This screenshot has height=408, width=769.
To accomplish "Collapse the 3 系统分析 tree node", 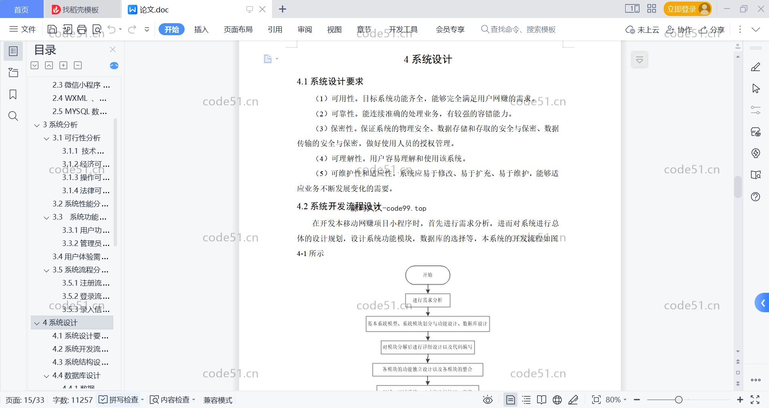I will pyautogui.click(x=37, y=125).
